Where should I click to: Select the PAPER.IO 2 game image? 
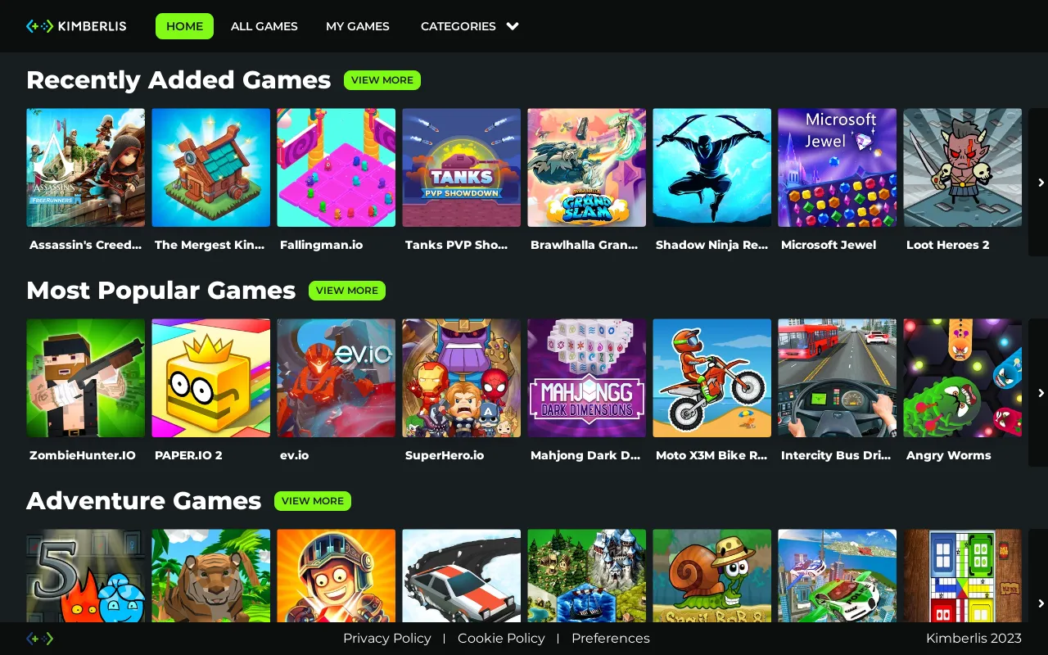coord(210,378)
